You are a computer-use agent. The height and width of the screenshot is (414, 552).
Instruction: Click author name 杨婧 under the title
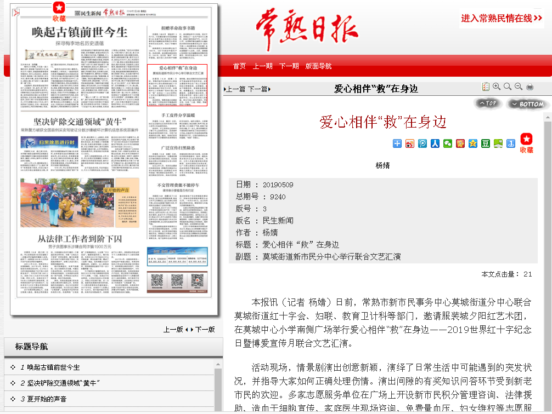click(382, 165)
